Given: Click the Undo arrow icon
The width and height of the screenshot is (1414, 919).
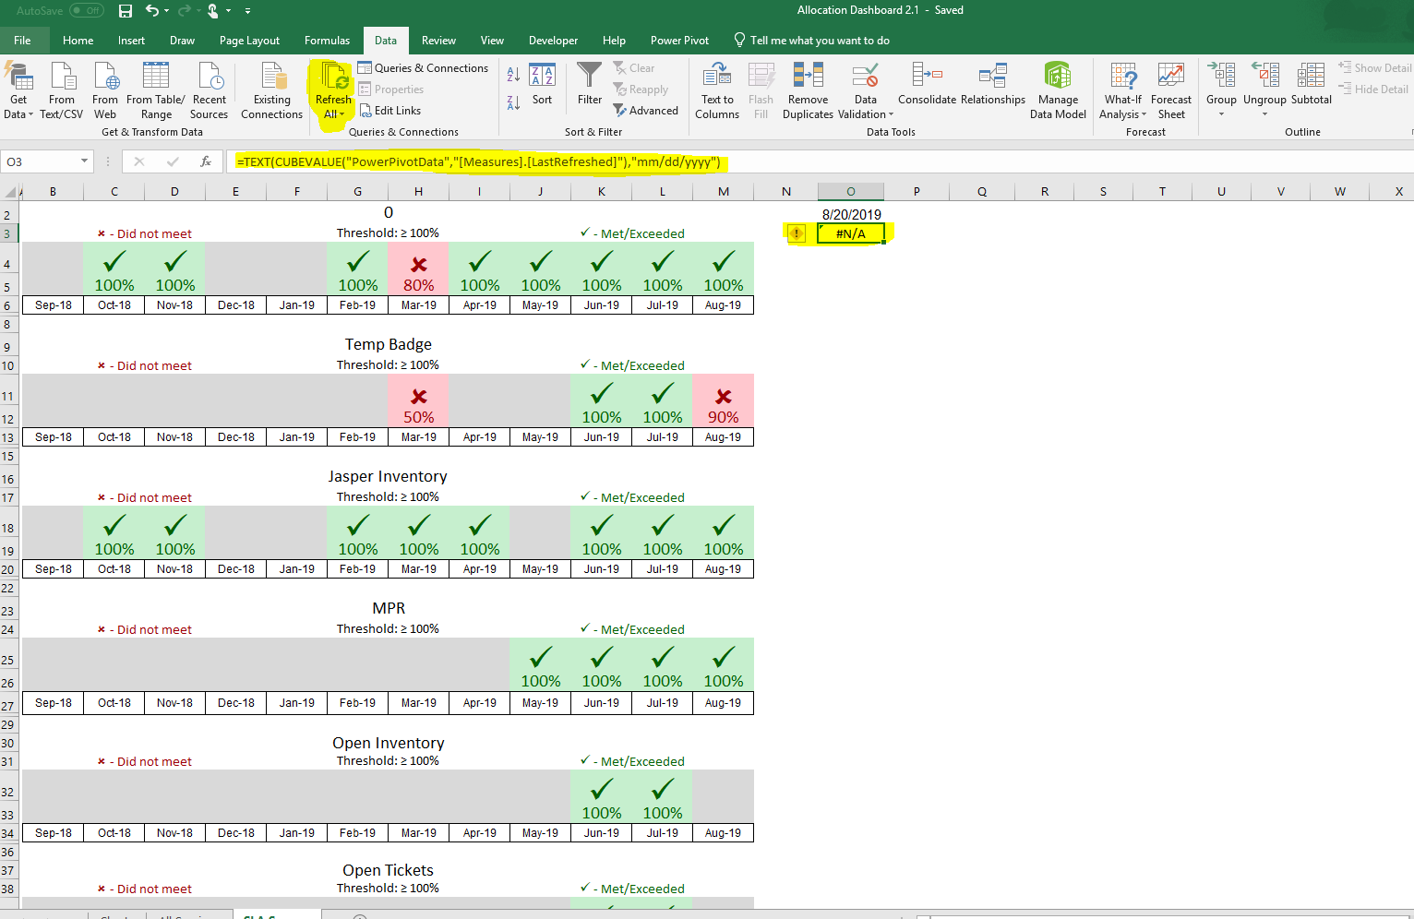Looking at the screenshot, I should pyautogui.click(x=151, y=11).
